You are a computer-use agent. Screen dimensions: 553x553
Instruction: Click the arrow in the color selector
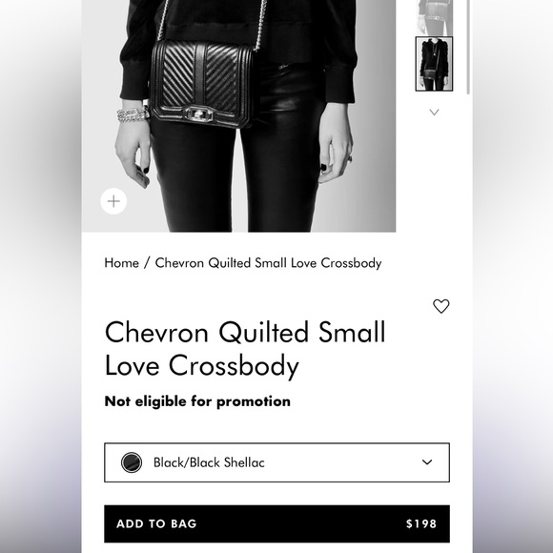point(427,462)
